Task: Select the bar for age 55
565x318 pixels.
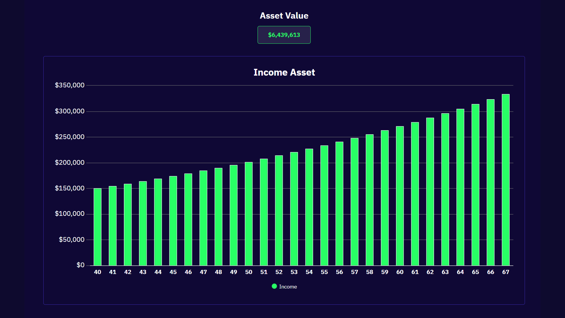Action: point(324,205)
